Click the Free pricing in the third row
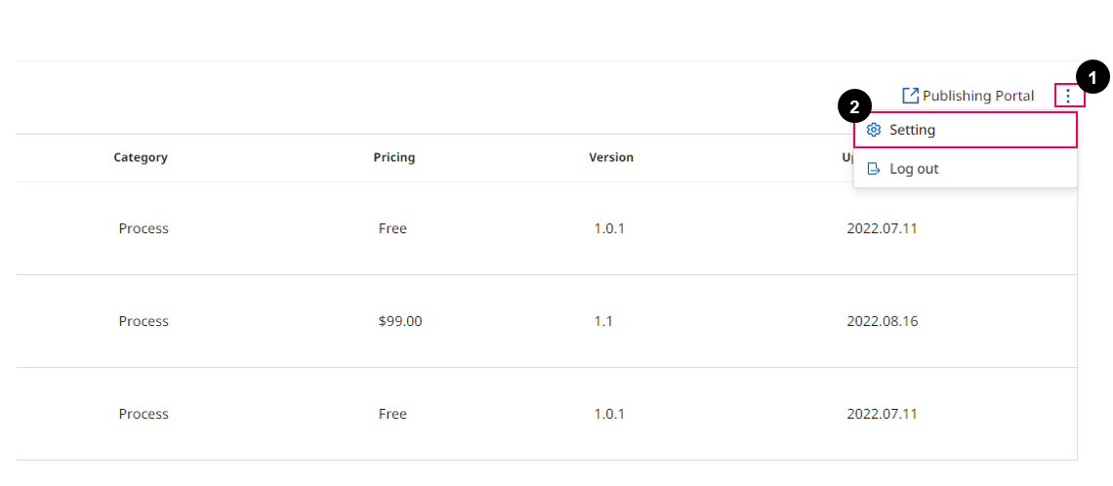Viewport: 1113px width, 486px height. 392,414
